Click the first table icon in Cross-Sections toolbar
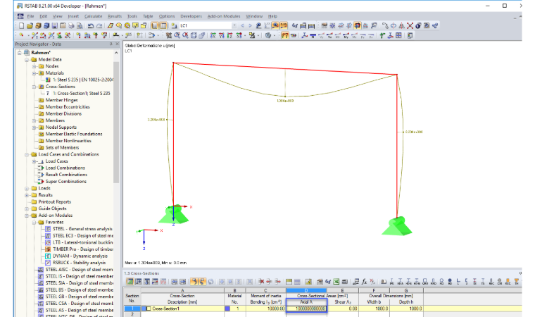 [130, 282]
